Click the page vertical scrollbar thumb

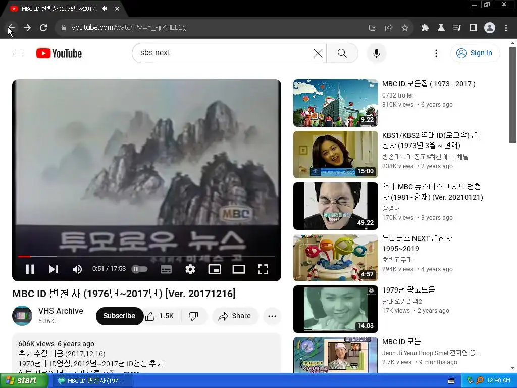click(512, 95)
